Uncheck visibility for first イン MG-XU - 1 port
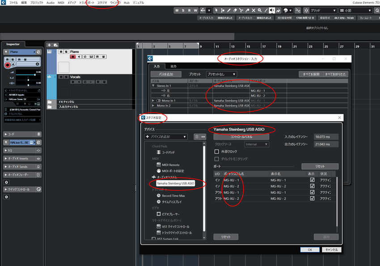 (x=312, y=180)
